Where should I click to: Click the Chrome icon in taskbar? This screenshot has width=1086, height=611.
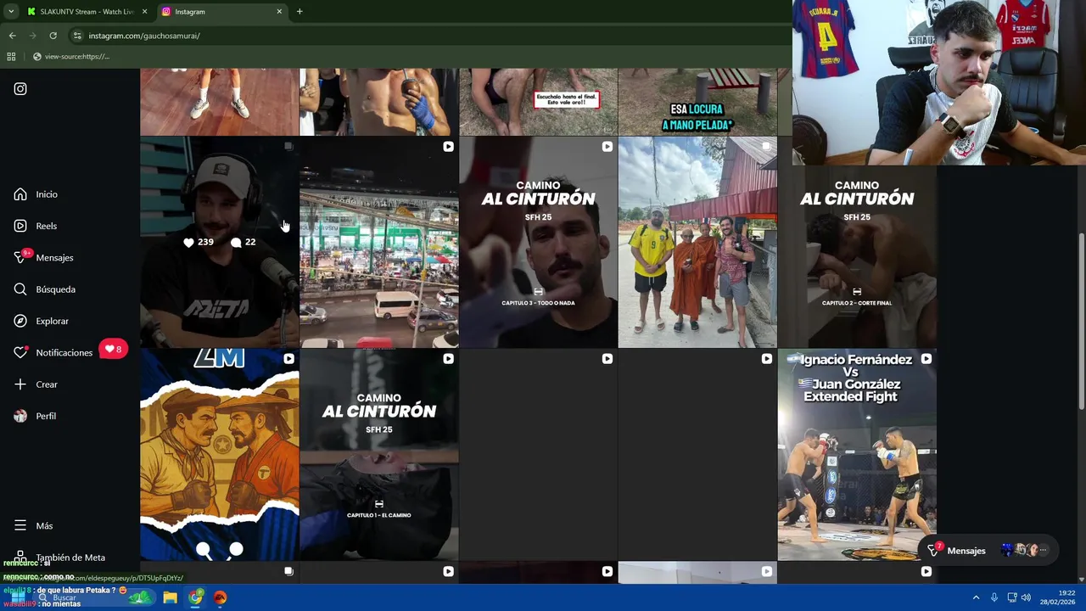196,597
